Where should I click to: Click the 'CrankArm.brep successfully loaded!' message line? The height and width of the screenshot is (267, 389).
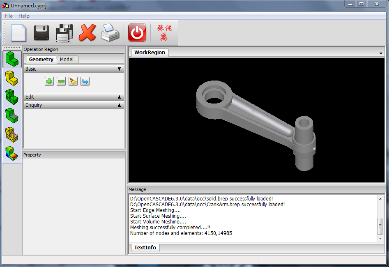point(207,205)
